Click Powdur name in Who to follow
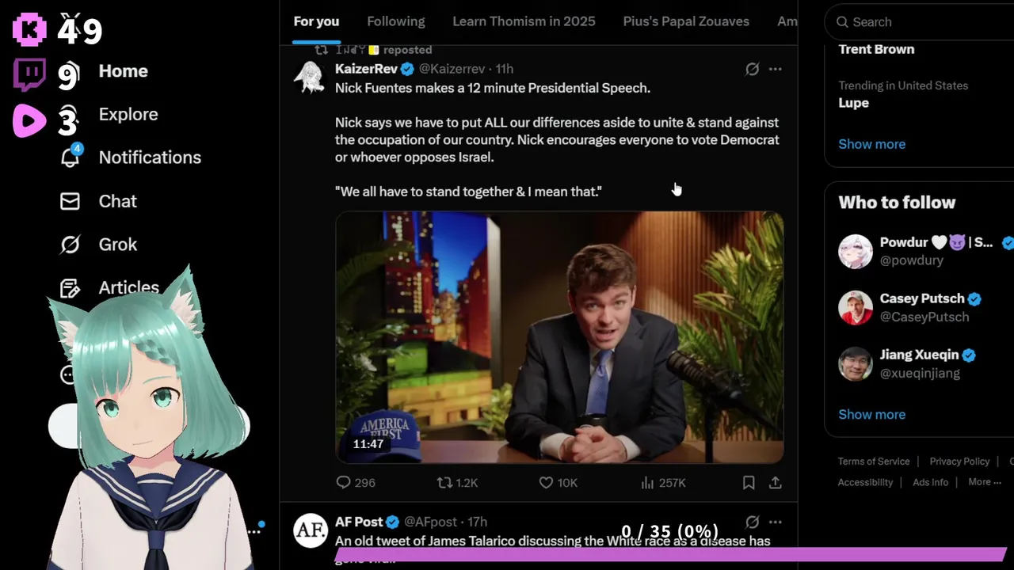The width and height of the screenshot is (1014, 570). click(936, 242)
